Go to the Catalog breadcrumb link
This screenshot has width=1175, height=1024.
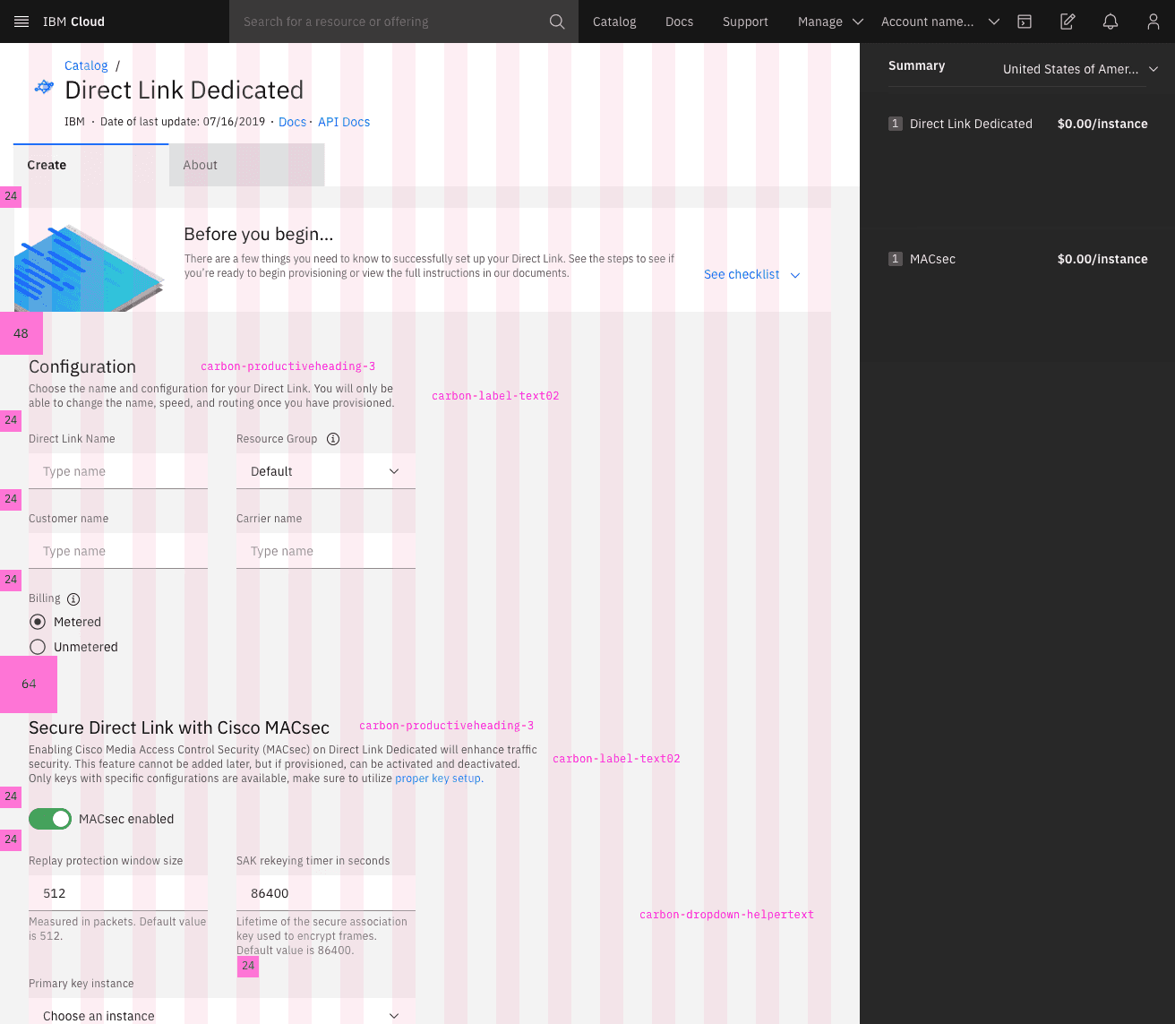coord(86,65)
